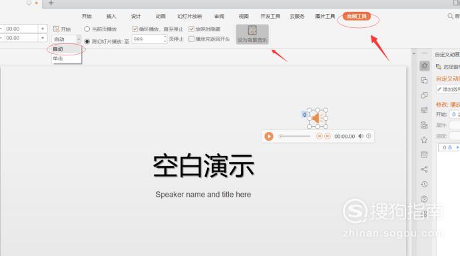Open the 幻灯片放映 ribbon tab
The image size is (460, 256).
pos(190,17)
